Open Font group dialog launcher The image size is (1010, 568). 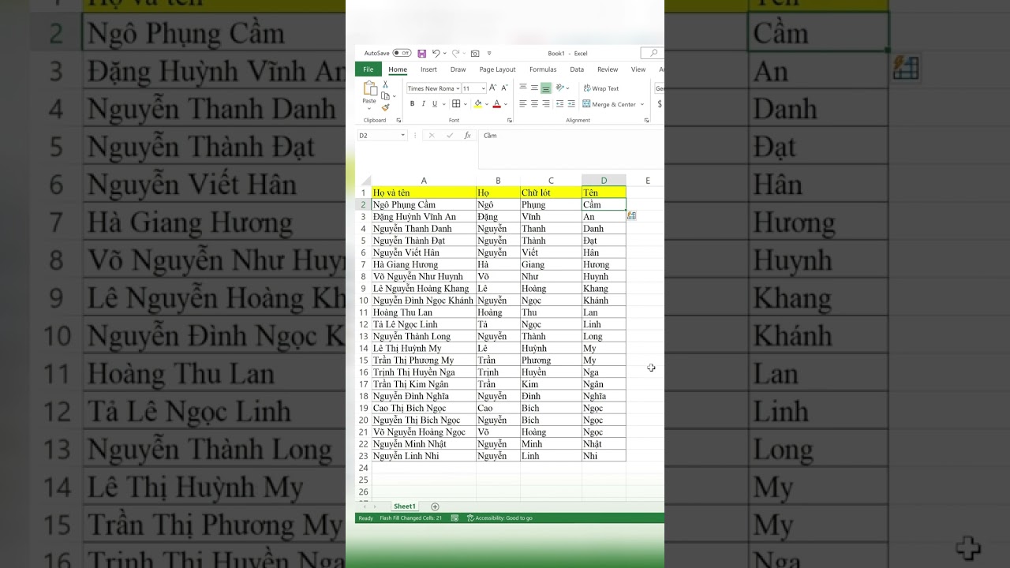click(510, 120)
